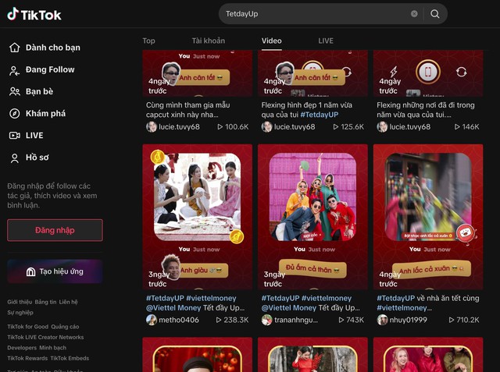The width and height of the screenshot is (500, 372).
Task: Click username trananhngu...
Action: [x=296, y=320]
